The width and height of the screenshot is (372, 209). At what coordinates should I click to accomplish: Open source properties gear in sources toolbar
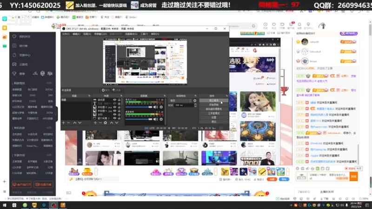[106, 123]
